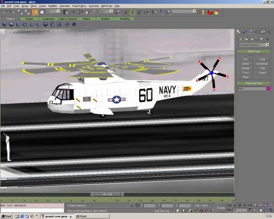
Task: Select the Select and Link tool
Action: pyautogui.click(x=20, y=12)
